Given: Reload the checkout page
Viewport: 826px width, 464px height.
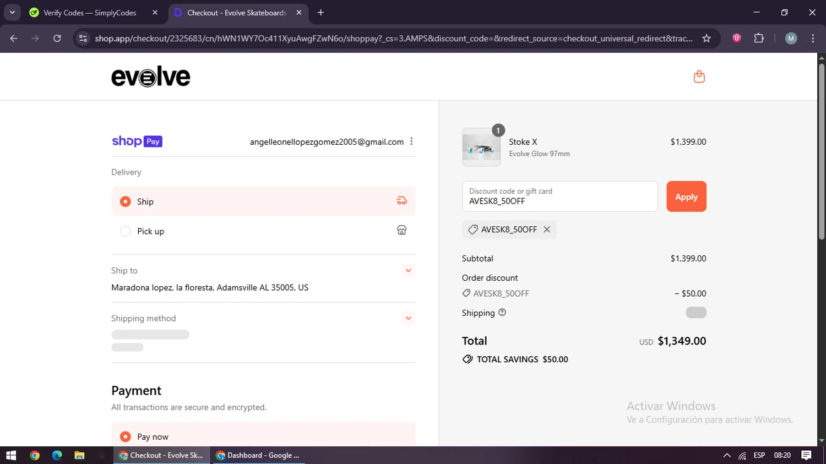Looking at the screenshot, I should [57, 39].
